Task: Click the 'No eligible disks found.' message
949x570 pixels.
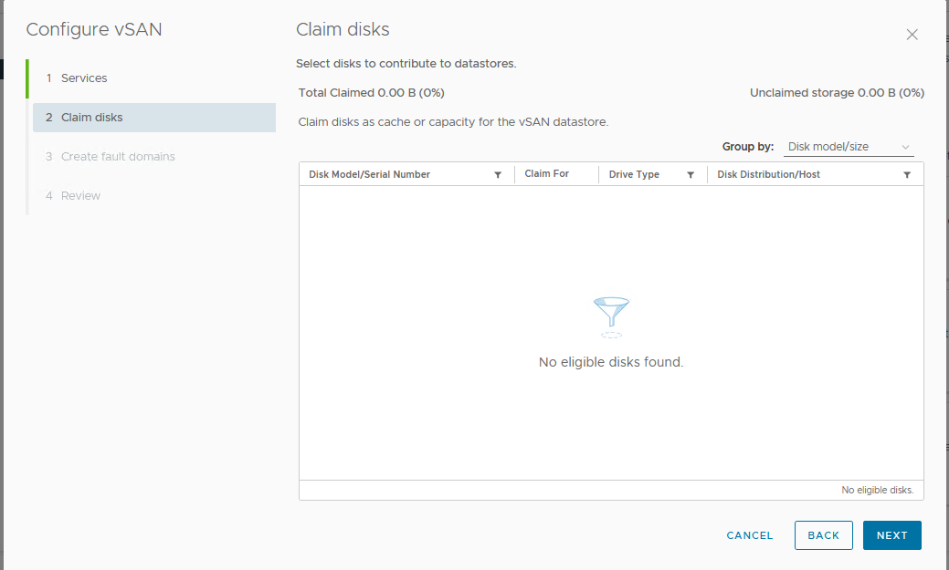Action: click(611, 362)
